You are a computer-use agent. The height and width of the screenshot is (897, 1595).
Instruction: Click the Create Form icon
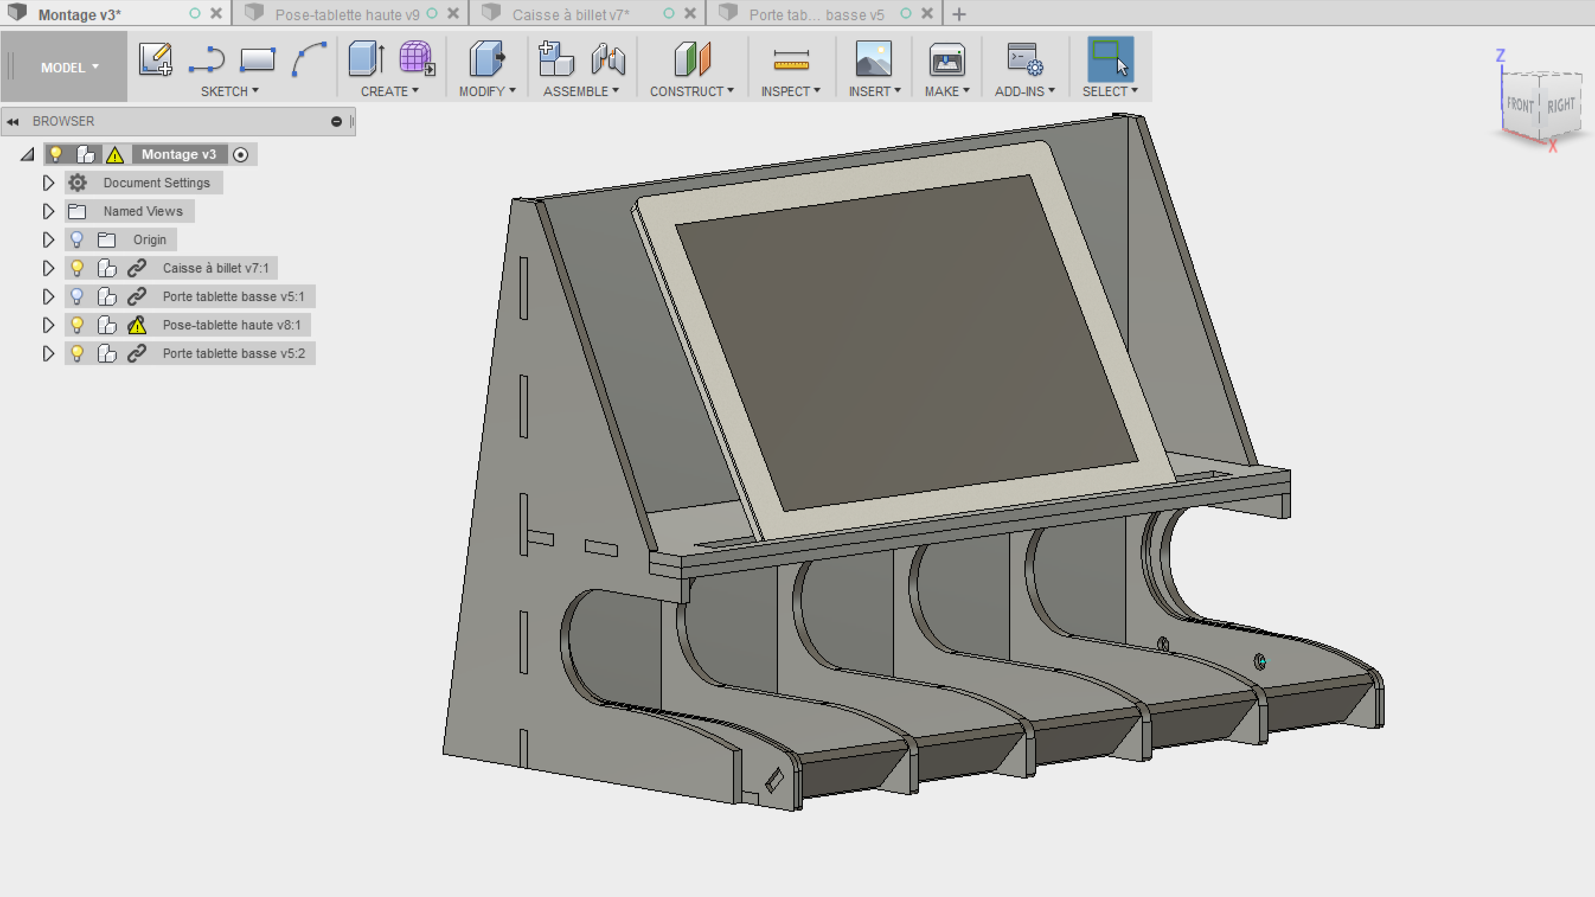click(x=416, y=59)
